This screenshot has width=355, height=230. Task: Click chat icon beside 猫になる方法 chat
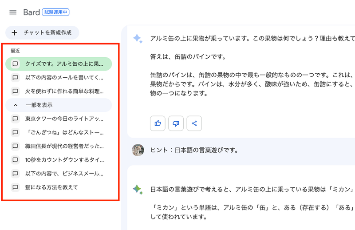(15, 187)
